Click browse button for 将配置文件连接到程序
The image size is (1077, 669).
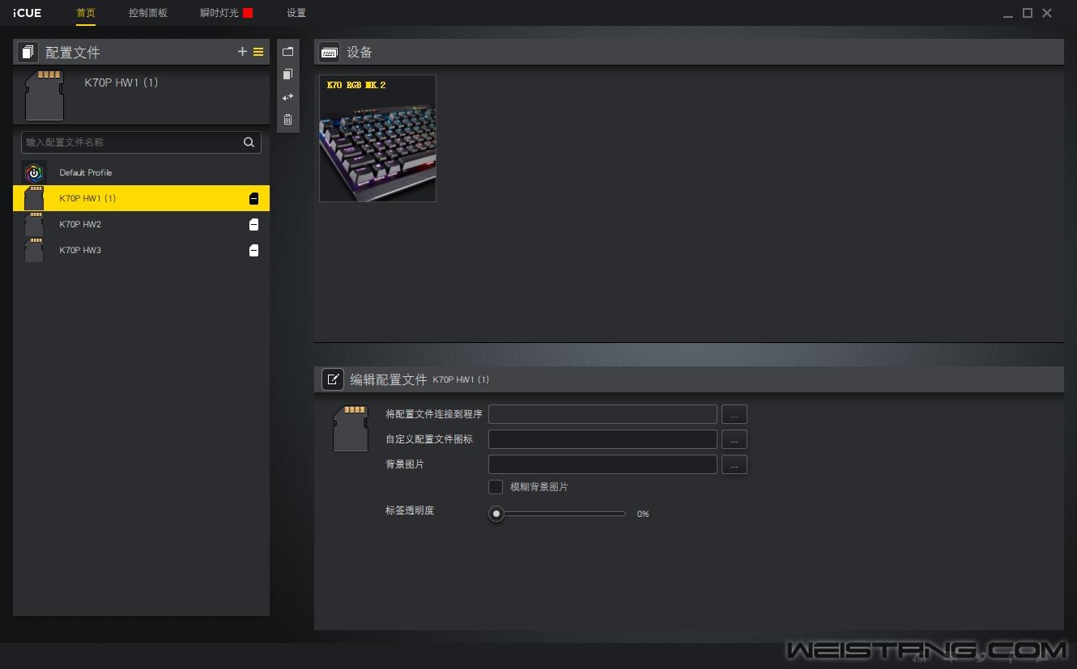click(734, 415)
